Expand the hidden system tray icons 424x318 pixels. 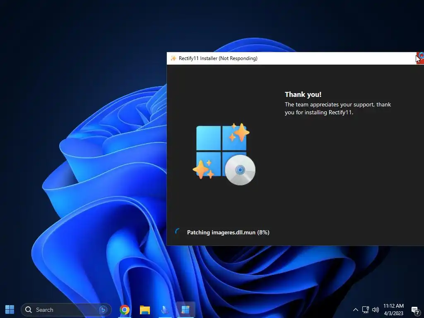(356, 310)
